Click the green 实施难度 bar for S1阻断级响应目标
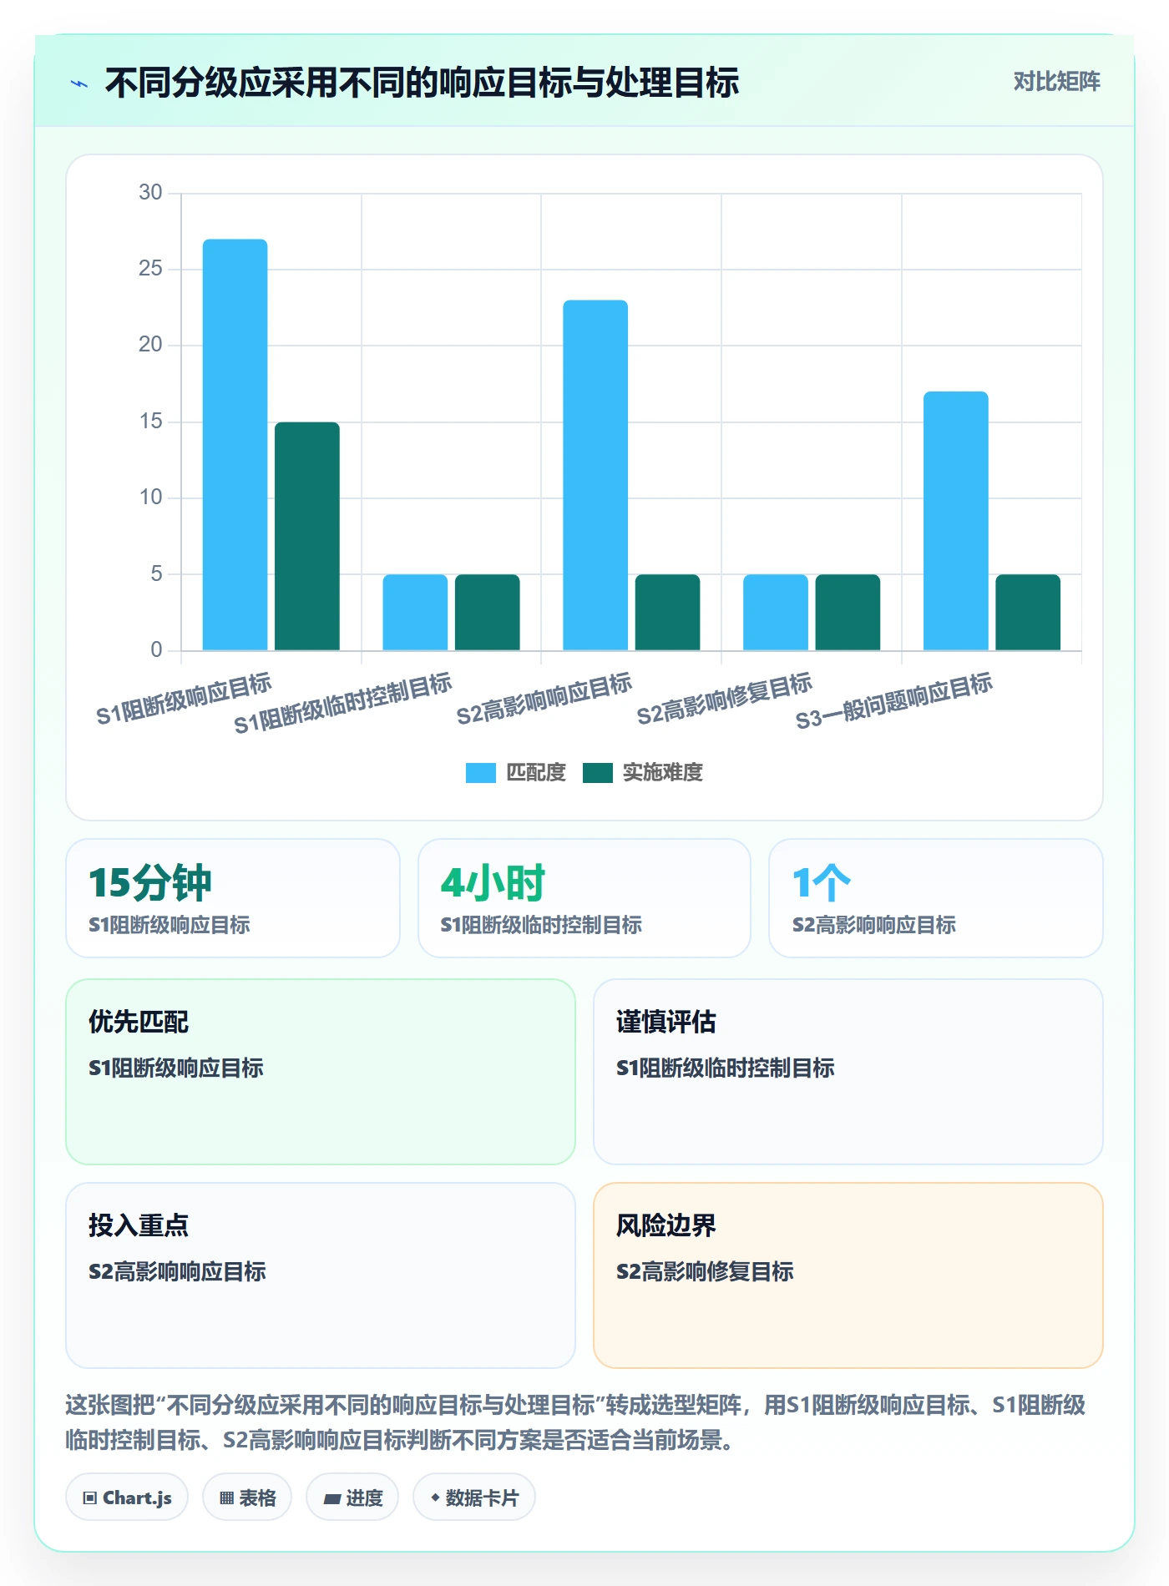Viewport: 1169px width, 1586px height. pos(307,536)
